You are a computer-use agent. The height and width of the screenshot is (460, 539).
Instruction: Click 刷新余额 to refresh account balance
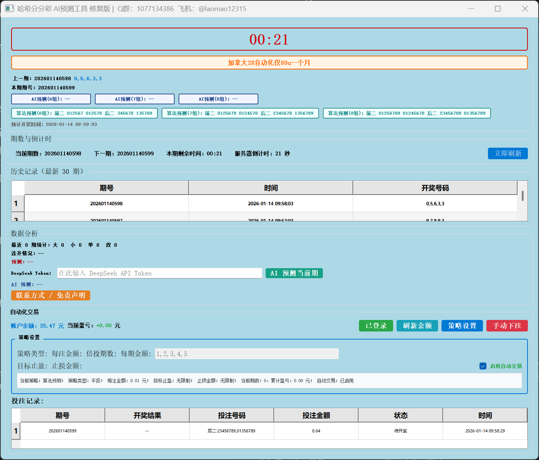(x=417, y=325)
